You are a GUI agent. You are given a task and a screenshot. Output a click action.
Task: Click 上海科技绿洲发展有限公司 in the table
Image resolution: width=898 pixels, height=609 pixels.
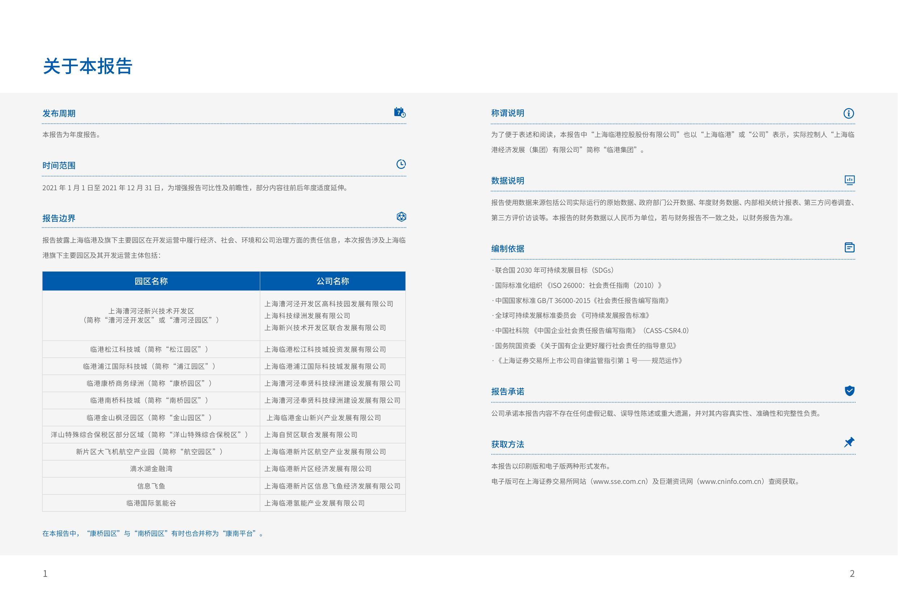tap(307, 316)
